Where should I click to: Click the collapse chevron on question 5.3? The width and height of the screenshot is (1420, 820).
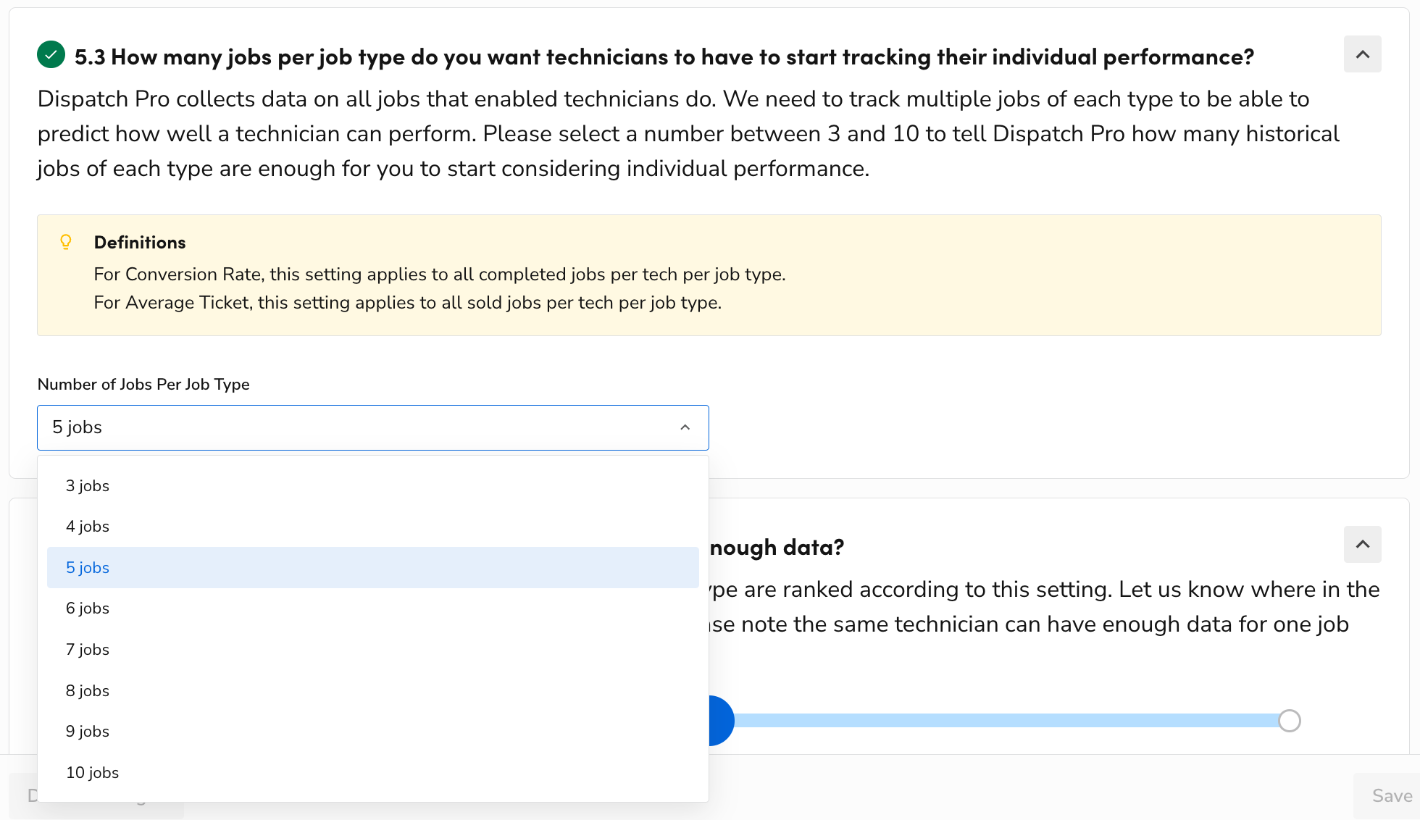tap(1362, 54)
